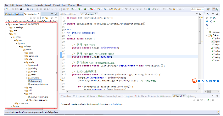This screenshot has height=116, width=223.
Task: Click the Save All toolbar icon
Action: pyautogui.click(x=17, y=9)
